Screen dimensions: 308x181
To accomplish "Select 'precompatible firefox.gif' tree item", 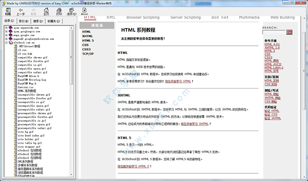I will pos(35,117).
